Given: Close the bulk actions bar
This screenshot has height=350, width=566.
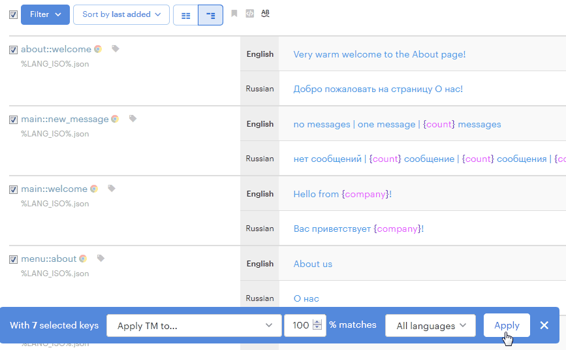Looking at the screenshot, I should click(544, 325).
